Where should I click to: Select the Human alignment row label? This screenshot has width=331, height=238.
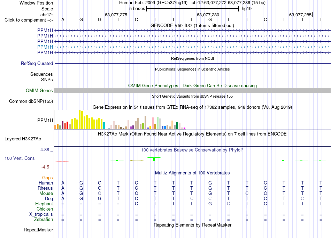(x=46, y=183)
